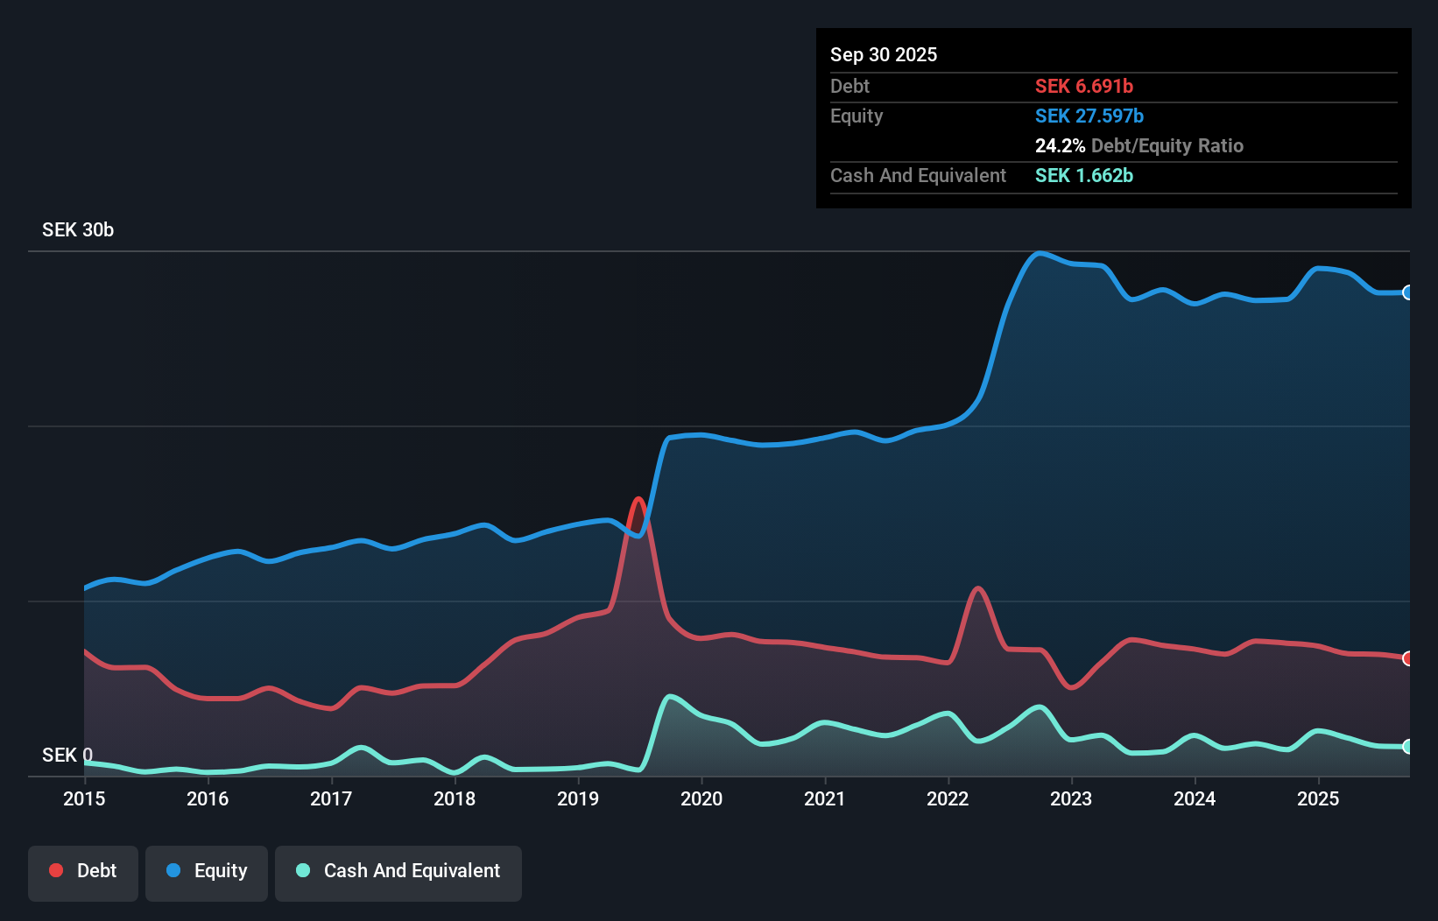Select the red Debt legend dot
The image size is (1438, 921).
[x=55, y=870]
